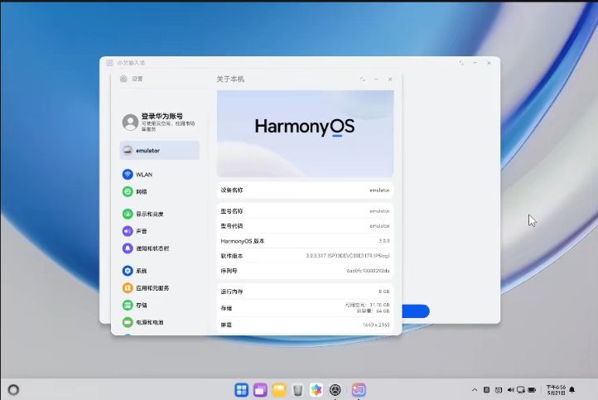
Task: Close the 关于本机 settings window
Action: [x=390, y=80]
